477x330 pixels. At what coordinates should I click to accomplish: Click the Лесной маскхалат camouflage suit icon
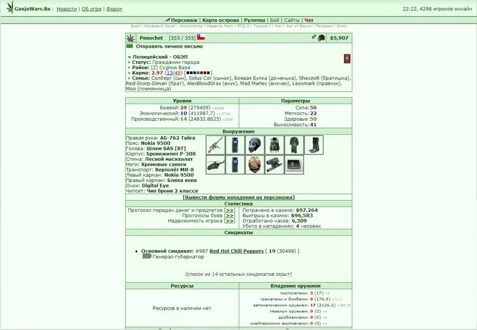pos(294,145)
